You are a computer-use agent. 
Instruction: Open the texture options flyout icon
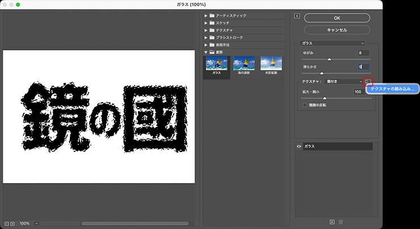click(x=368, y=82)
